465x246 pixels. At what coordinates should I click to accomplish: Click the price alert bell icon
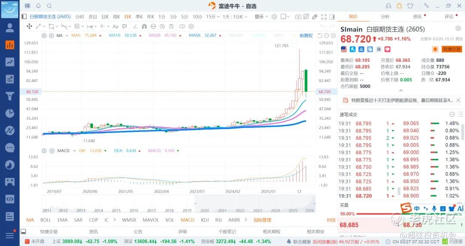point(435,49)
